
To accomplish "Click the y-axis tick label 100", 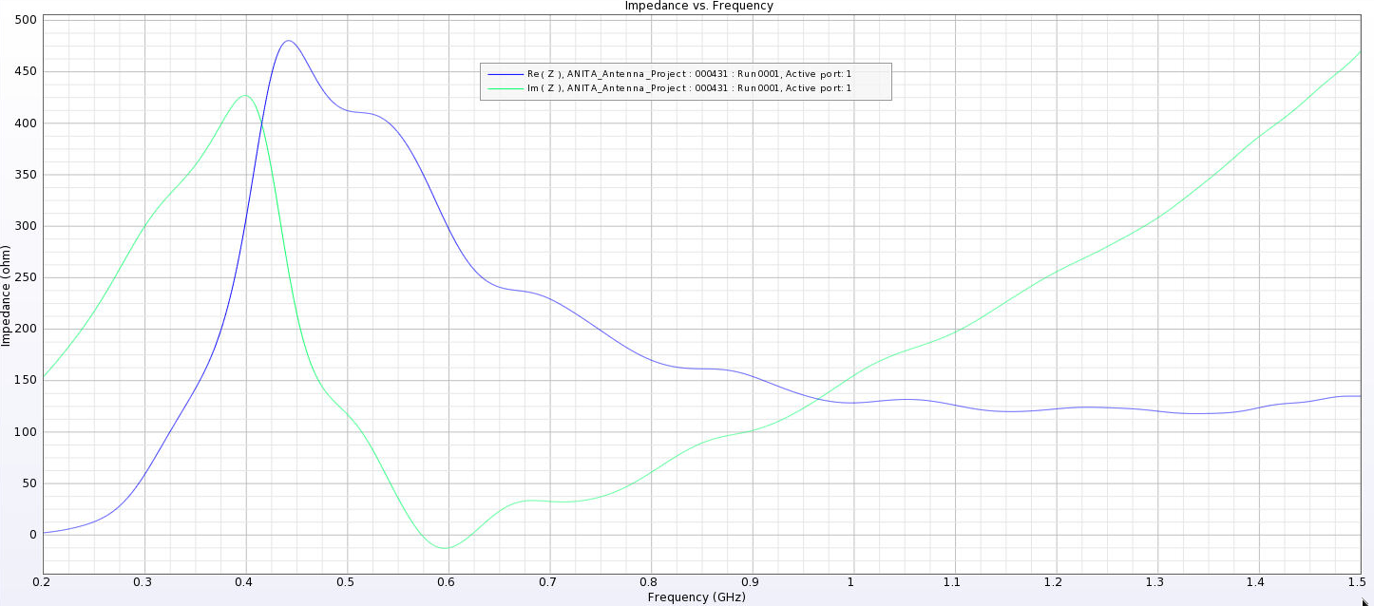I will 27,432.
